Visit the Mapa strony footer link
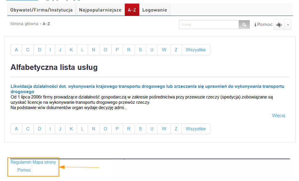The width and height of the screenshot is (299, 181). tap(44, 162)
